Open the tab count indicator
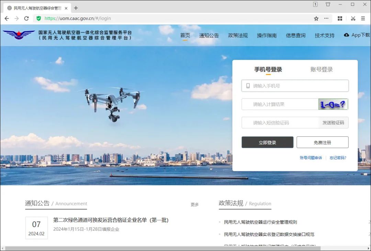Viewport: 371px width, 251px height. [315, 4]
